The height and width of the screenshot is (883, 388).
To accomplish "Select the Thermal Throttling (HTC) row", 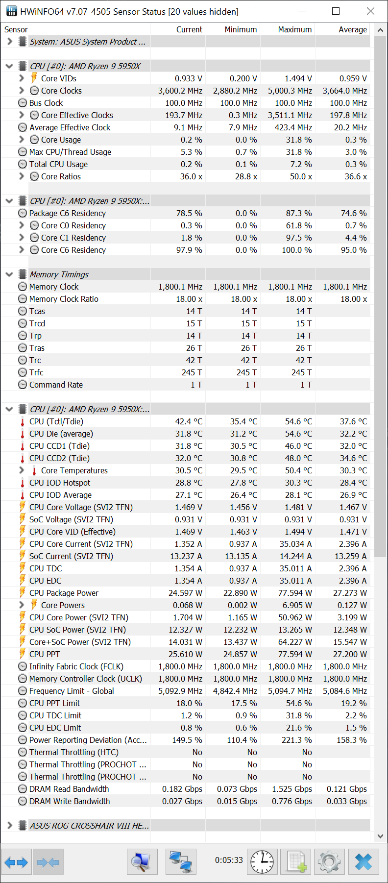I will click(x=74, y=752).
